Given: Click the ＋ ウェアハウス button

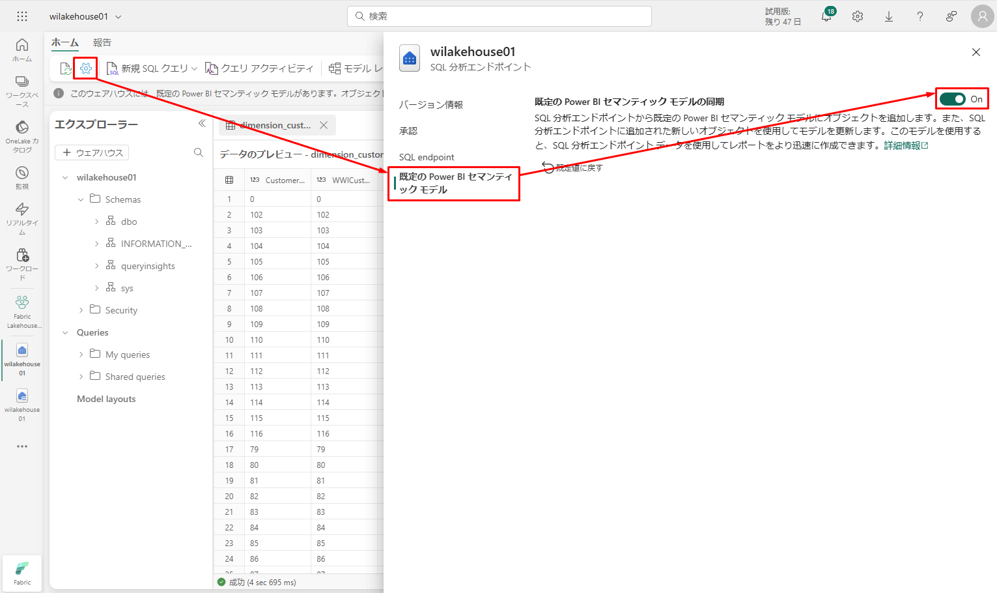Looking at the screenshot, I should click(92, 152).
